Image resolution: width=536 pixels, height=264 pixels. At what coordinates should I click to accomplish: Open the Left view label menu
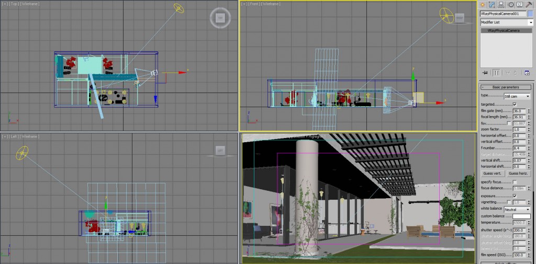click(14, 136)
